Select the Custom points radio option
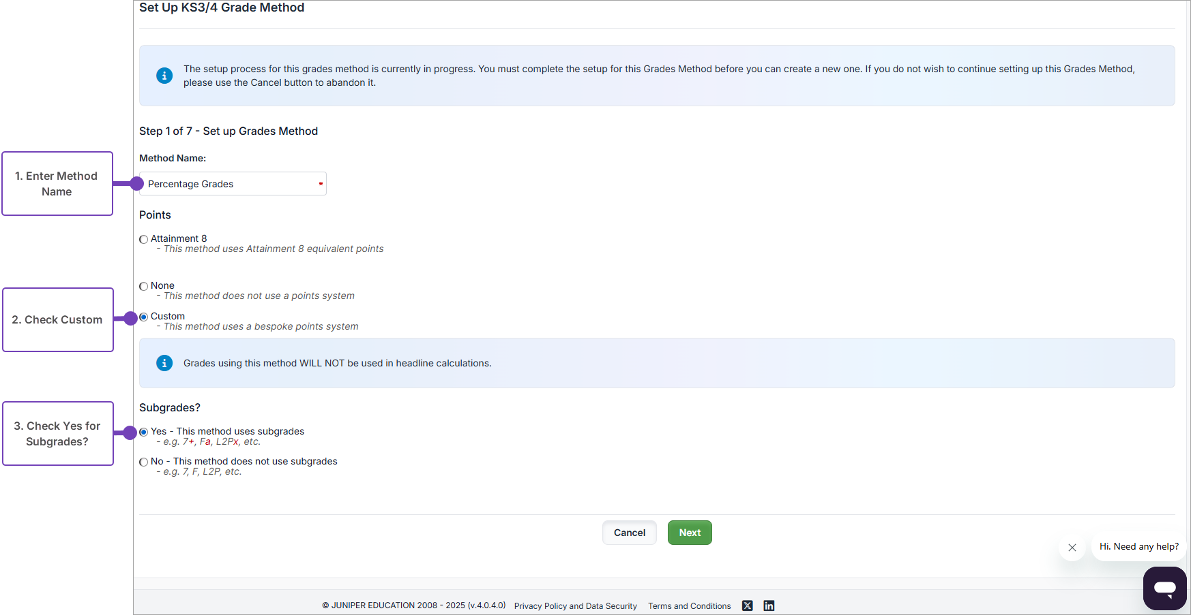Screen dimensions: 1191x615 point(143,317)
